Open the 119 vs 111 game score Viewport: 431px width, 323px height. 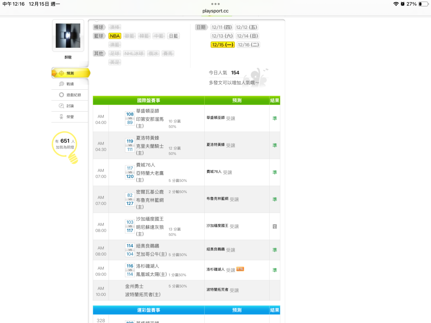(x=130, y=145)
